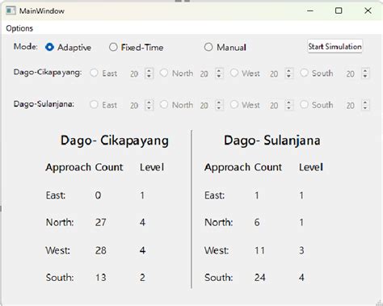Click the window resize grip in bottom corner
This screenshot has height=306, width=383.
click(379, 303)
